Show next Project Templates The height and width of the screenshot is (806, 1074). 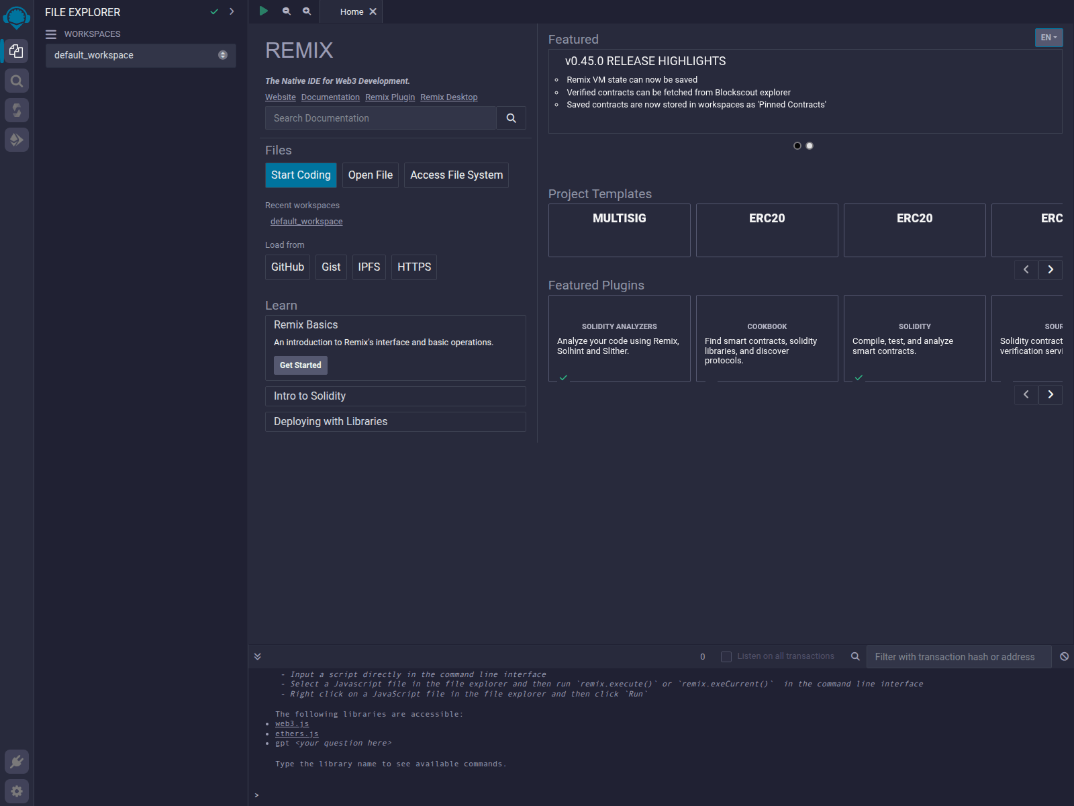click(x=1051, y=269)
